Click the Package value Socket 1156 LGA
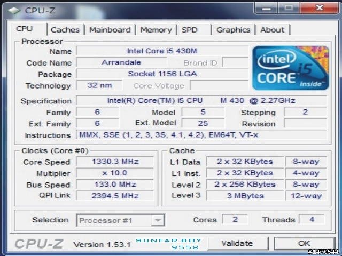The width and height of the screenshot is (342, 256). [x=162, y=74]
